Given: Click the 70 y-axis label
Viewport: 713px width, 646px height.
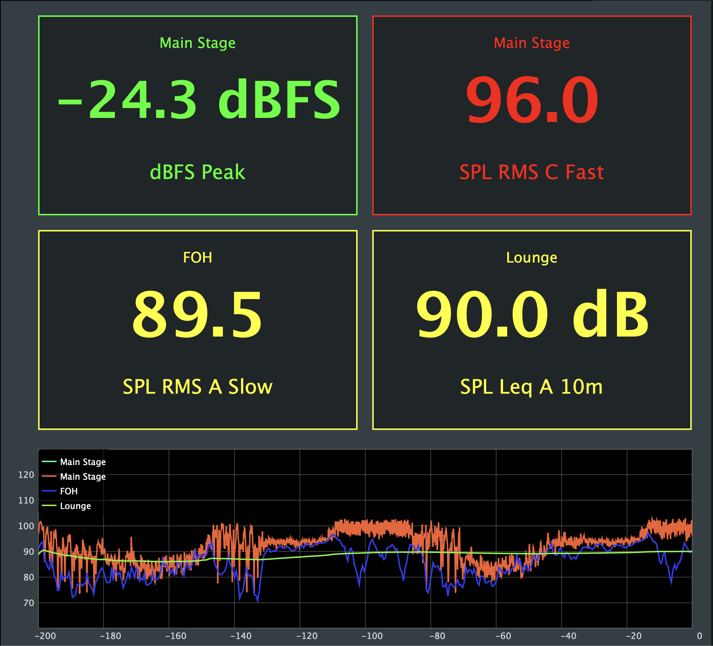Looking at the screenshot, I should pos(29,603).
